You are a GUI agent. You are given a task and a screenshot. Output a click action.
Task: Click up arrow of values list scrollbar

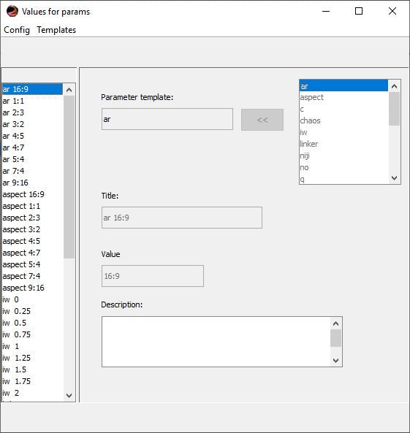pos(69,90)
